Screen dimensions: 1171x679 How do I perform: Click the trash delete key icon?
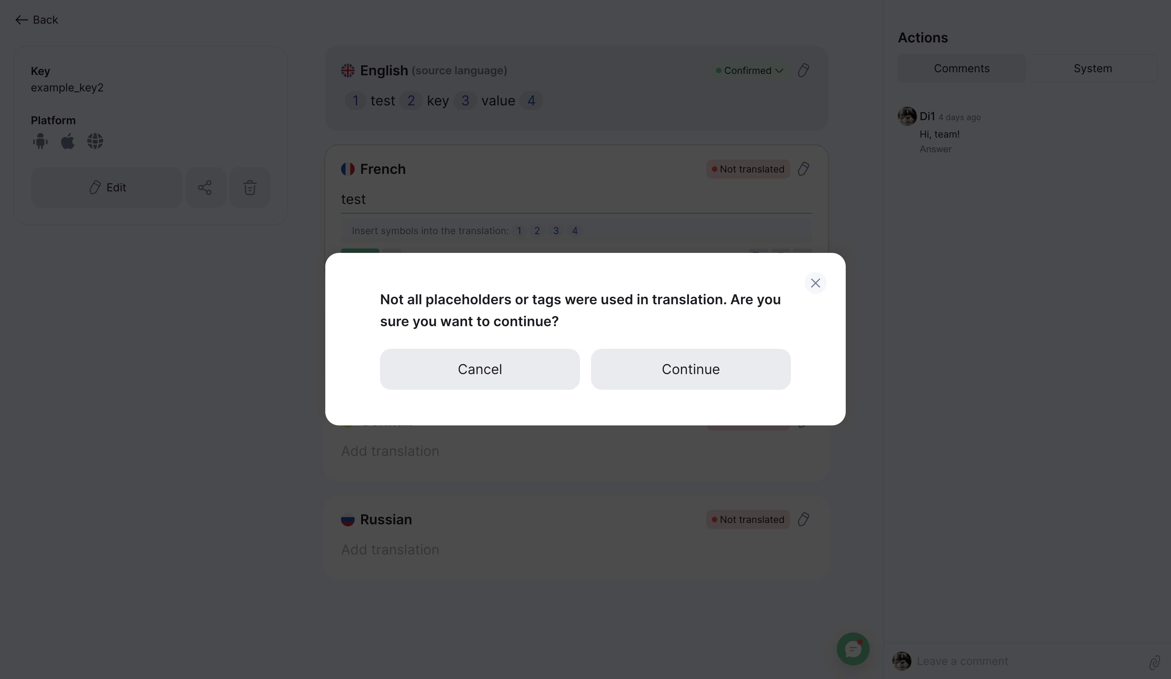tap(250, 188)
